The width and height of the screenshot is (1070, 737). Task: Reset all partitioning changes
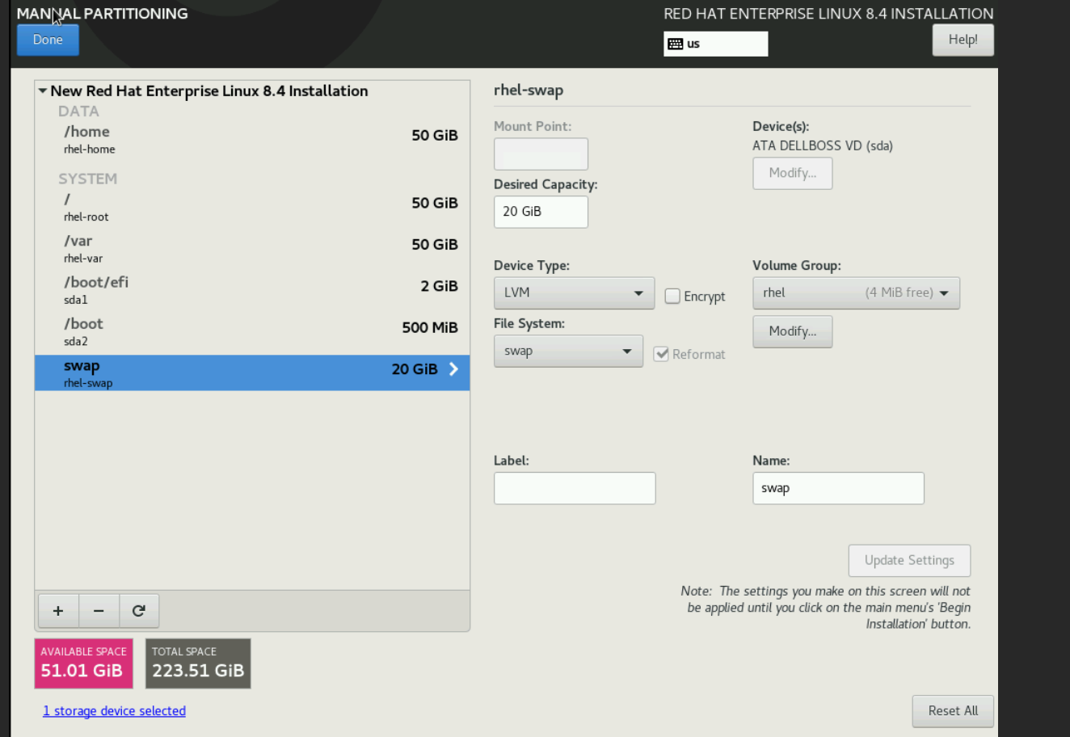[953, 710]
